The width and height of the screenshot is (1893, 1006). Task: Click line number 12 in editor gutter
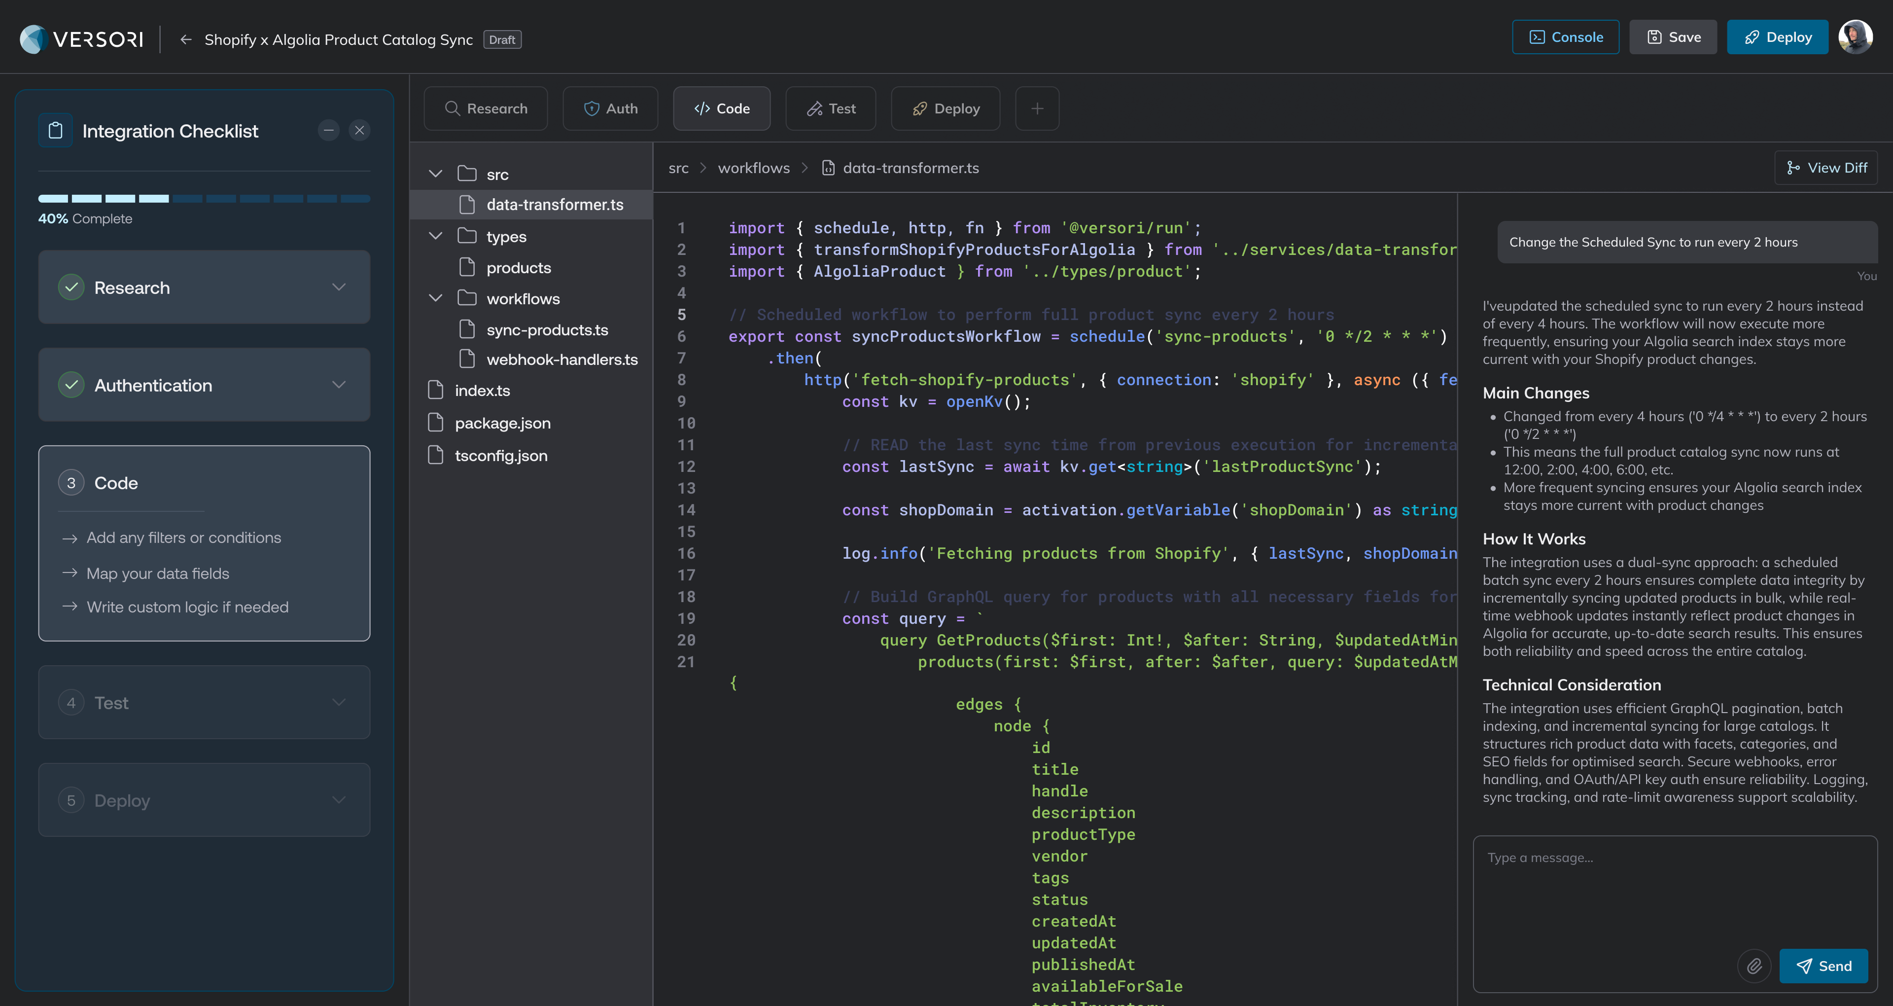pos(686,466)
